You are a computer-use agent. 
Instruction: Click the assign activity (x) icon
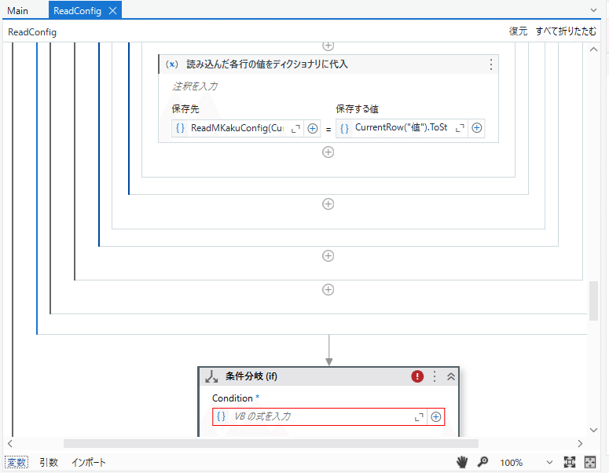(x=171, y=64)
